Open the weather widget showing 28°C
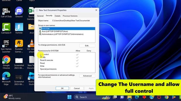The image size is (181, 101). click(12, 97)
